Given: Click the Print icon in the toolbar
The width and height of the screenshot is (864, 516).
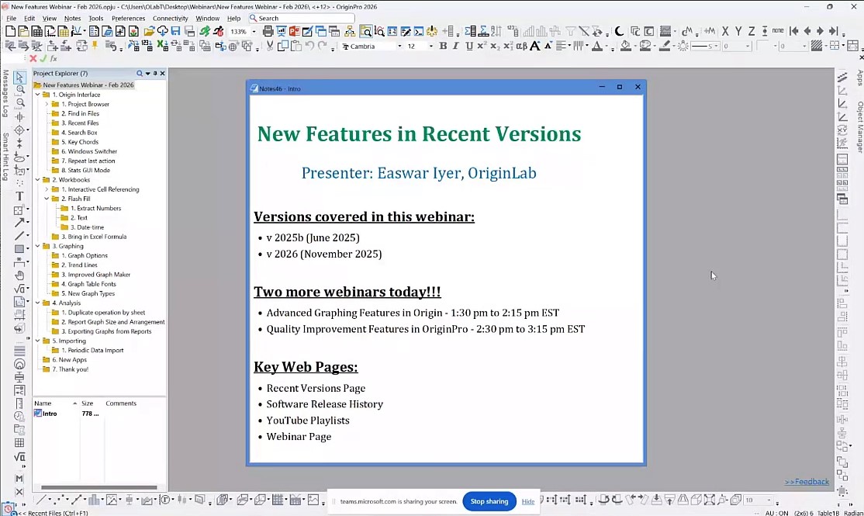Looking at the screenshot, I should [x=268, y=31].
